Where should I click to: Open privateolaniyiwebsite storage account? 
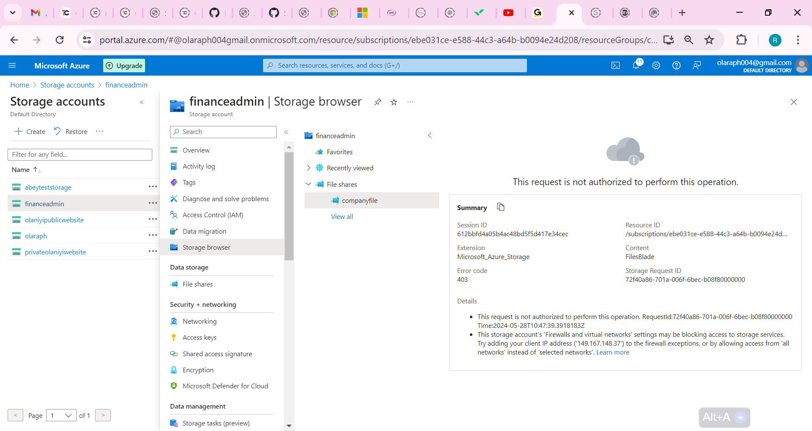click(x=55, y=252)
